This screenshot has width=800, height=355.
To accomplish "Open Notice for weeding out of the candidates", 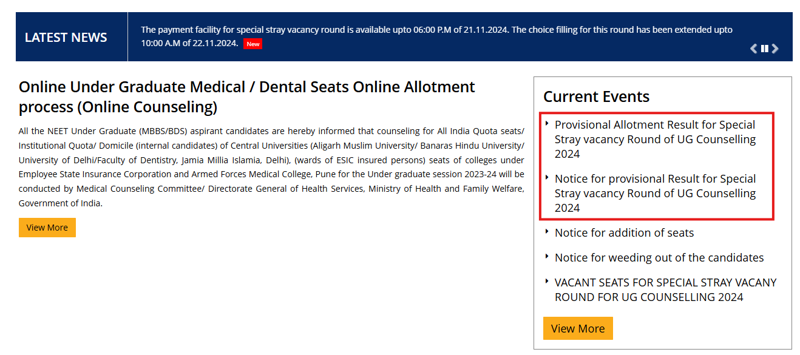I will tap(659, 257).
